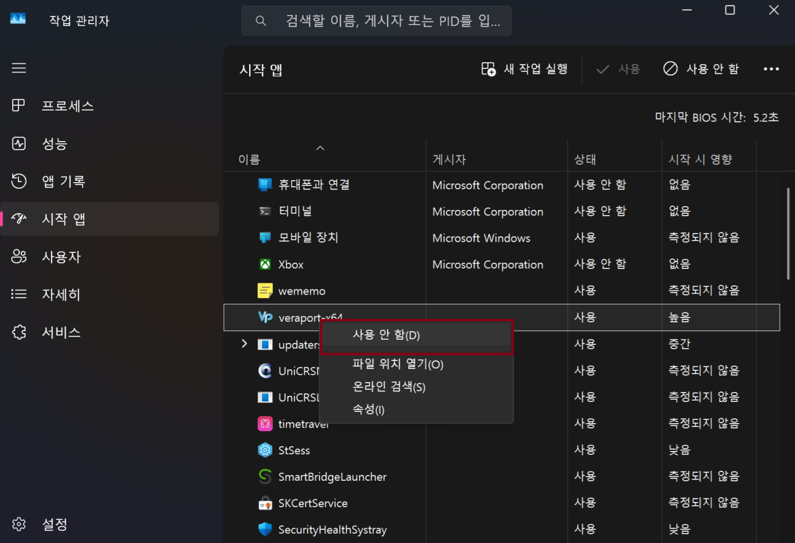Click the search box for name, publisher or PID
795x543 pixels.
(x=376, y=21)
